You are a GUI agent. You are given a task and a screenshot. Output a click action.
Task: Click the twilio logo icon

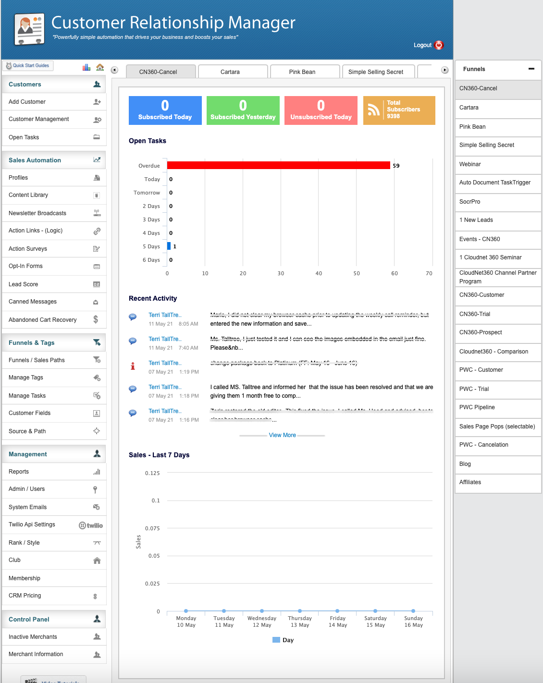pos(91,525)
